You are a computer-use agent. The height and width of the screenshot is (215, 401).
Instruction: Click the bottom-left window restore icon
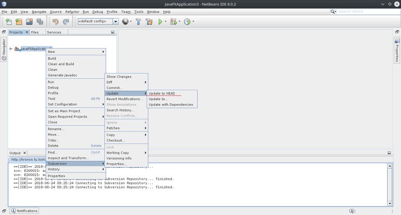point(4,211)
